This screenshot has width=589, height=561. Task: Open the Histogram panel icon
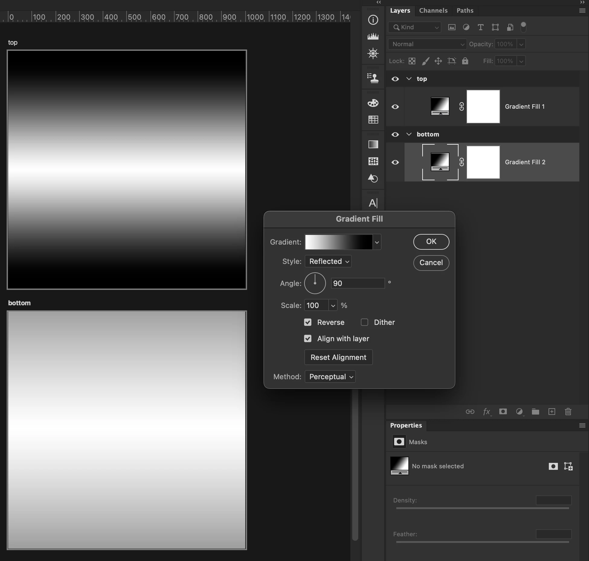coord(373,37)
